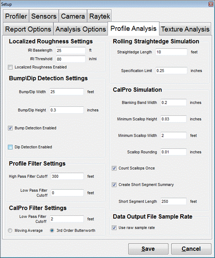Screen dimensions: 215x258
Task: Uncheck Create Short Segment Summary
Action: (114, 185)
